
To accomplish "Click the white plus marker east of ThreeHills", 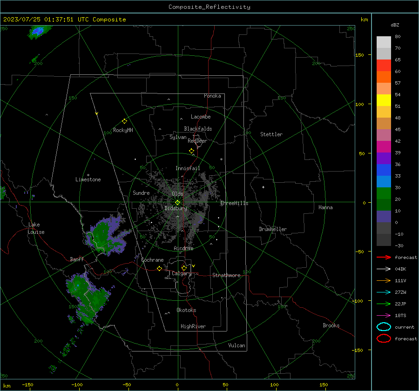I will [263, 187].
